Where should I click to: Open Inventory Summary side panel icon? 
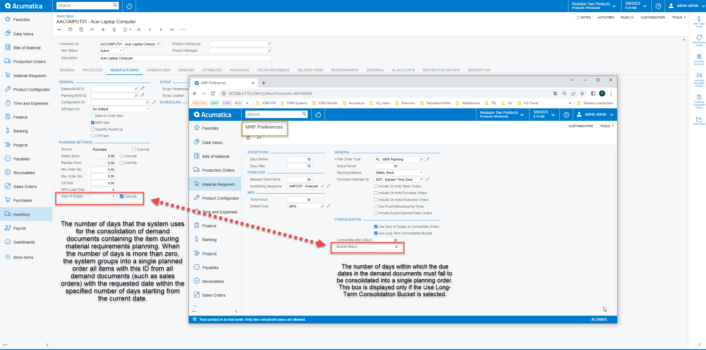[x=699, y=59]
